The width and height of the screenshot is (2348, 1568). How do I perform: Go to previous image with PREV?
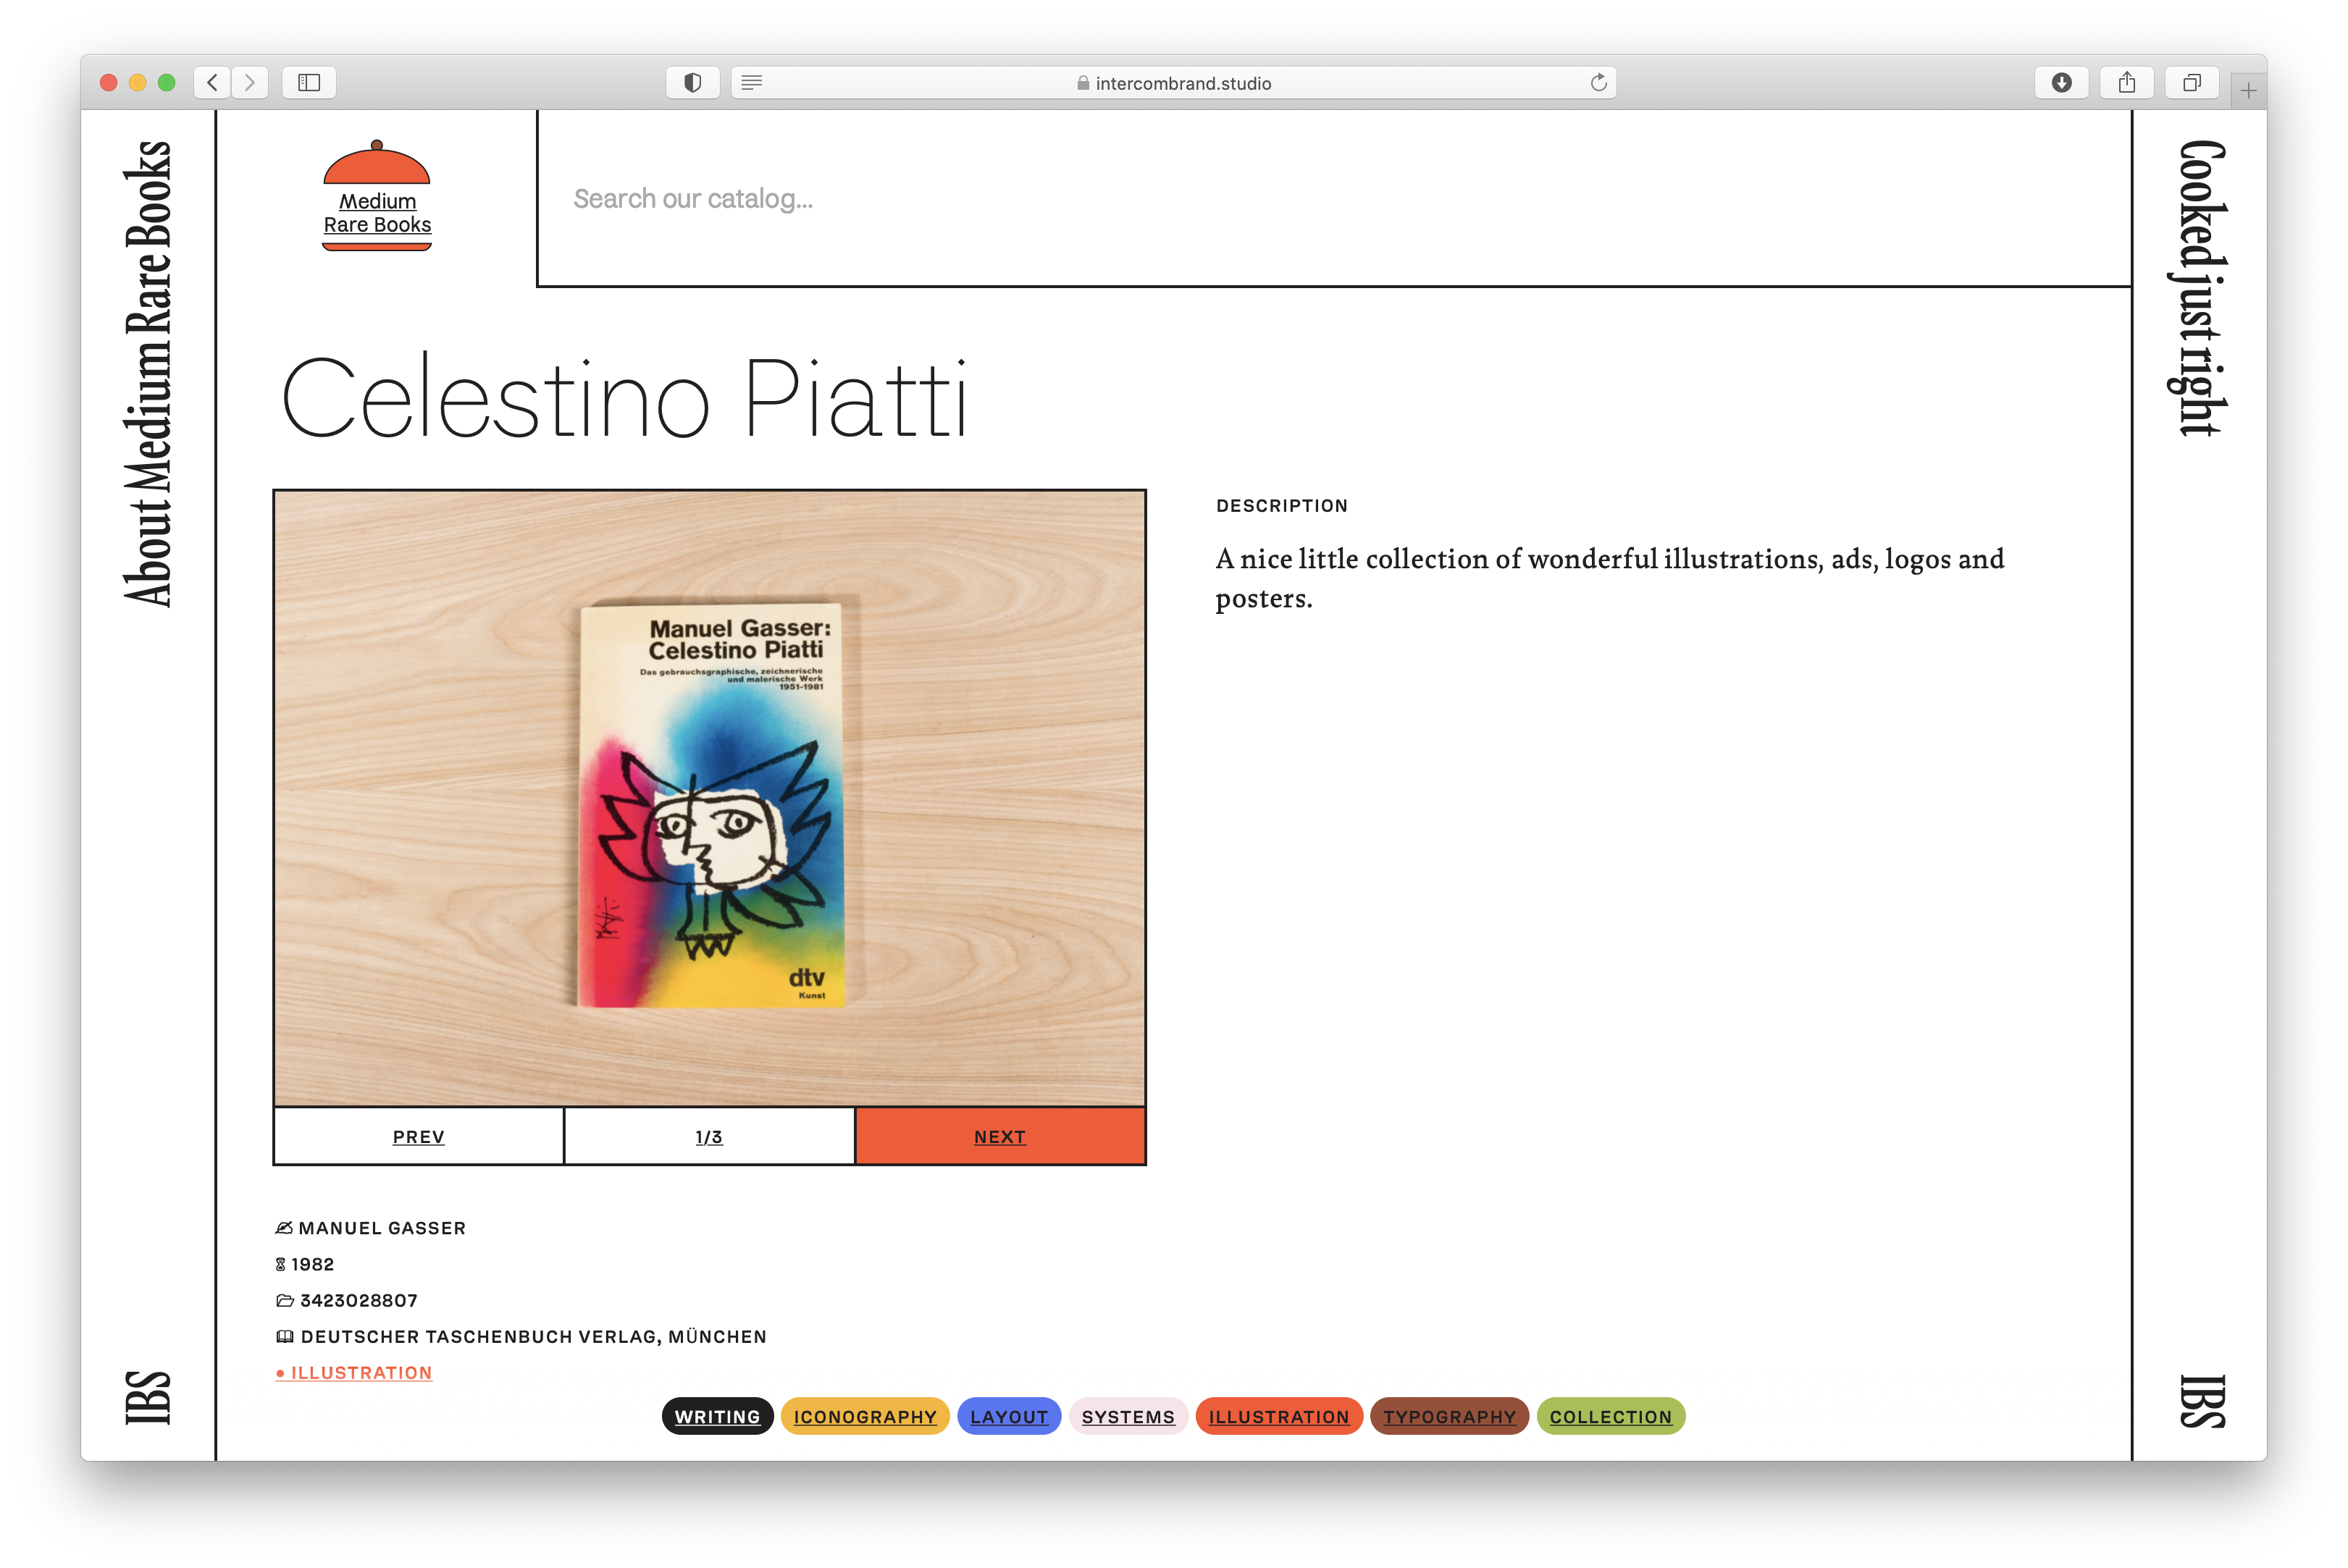pyautogui.click(x=419, y=1137)
